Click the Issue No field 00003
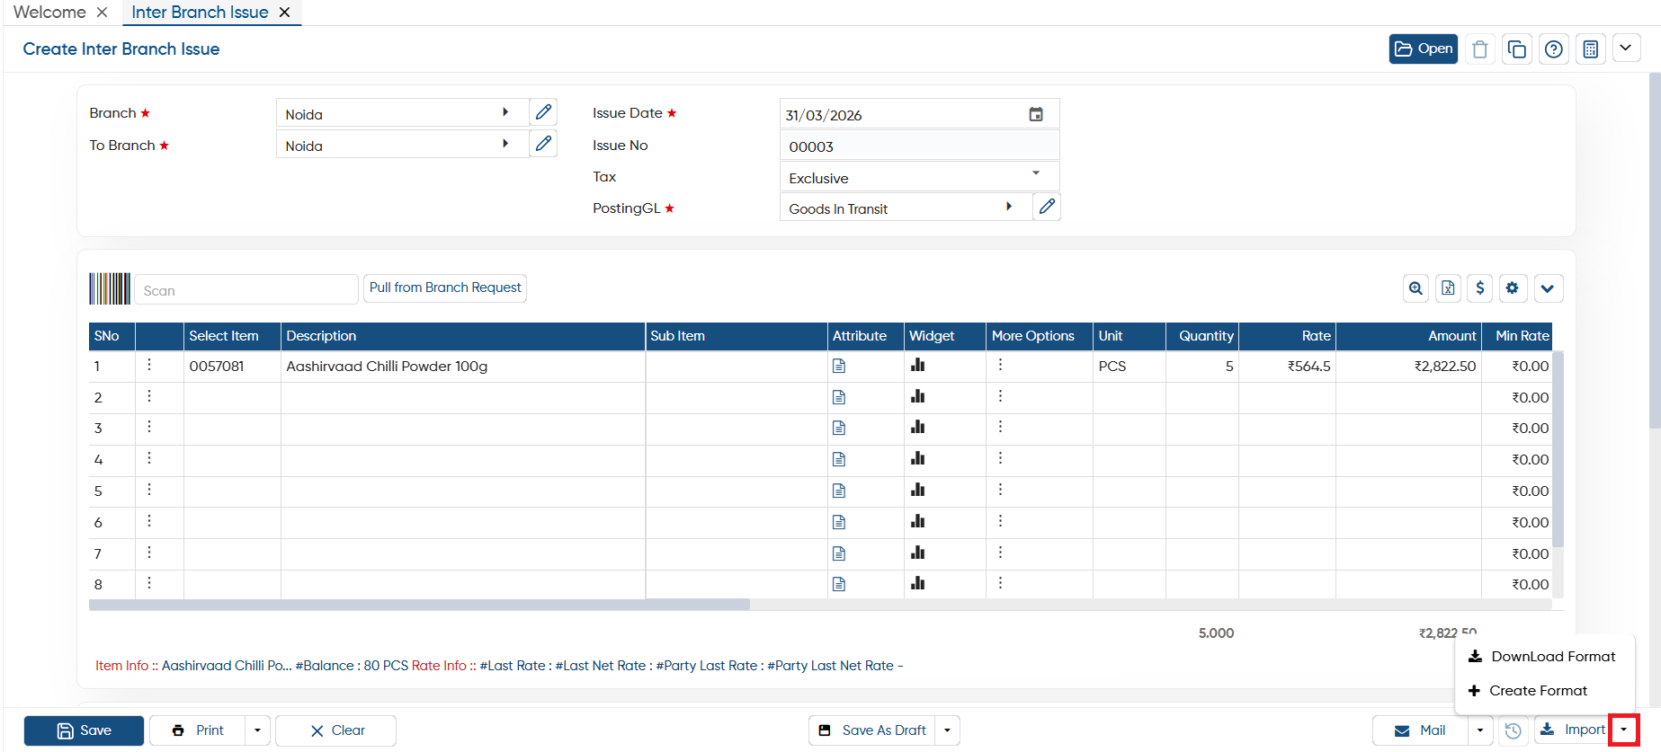Viewport: 1661px width, 752px height. [x=919, y=146]
